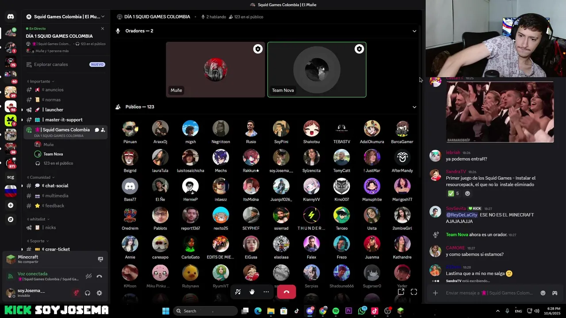The height and width of the screenshot is (318, 566).
Task: Open Rubynavx duck avatar
Action: pos(191,273)
